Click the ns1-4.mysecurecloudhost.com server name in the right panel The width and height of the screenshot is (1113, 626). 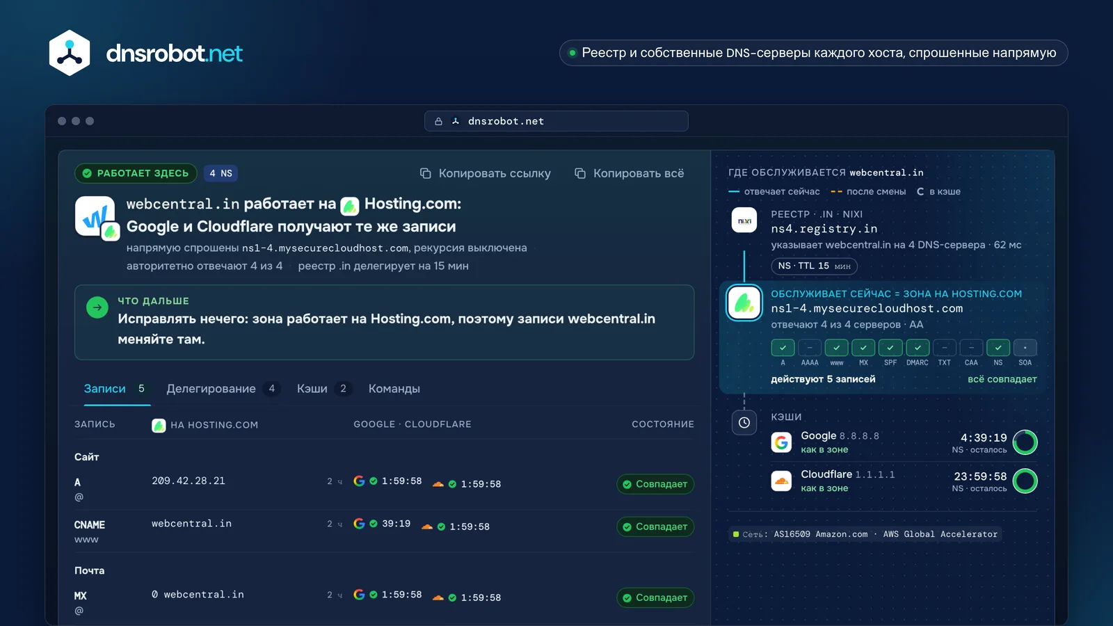867,309
